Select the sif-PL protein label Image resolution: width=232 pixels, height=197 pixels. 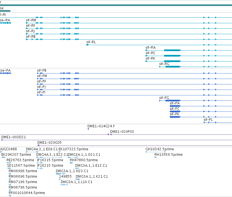[x=208, y=120]
